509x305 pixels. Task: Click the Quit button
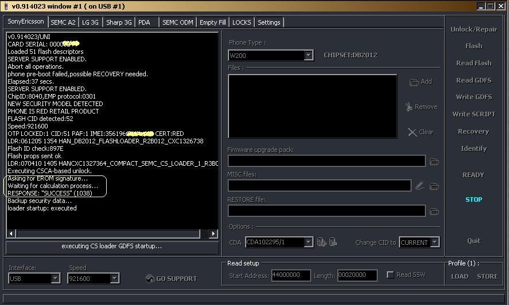(473, 241)
